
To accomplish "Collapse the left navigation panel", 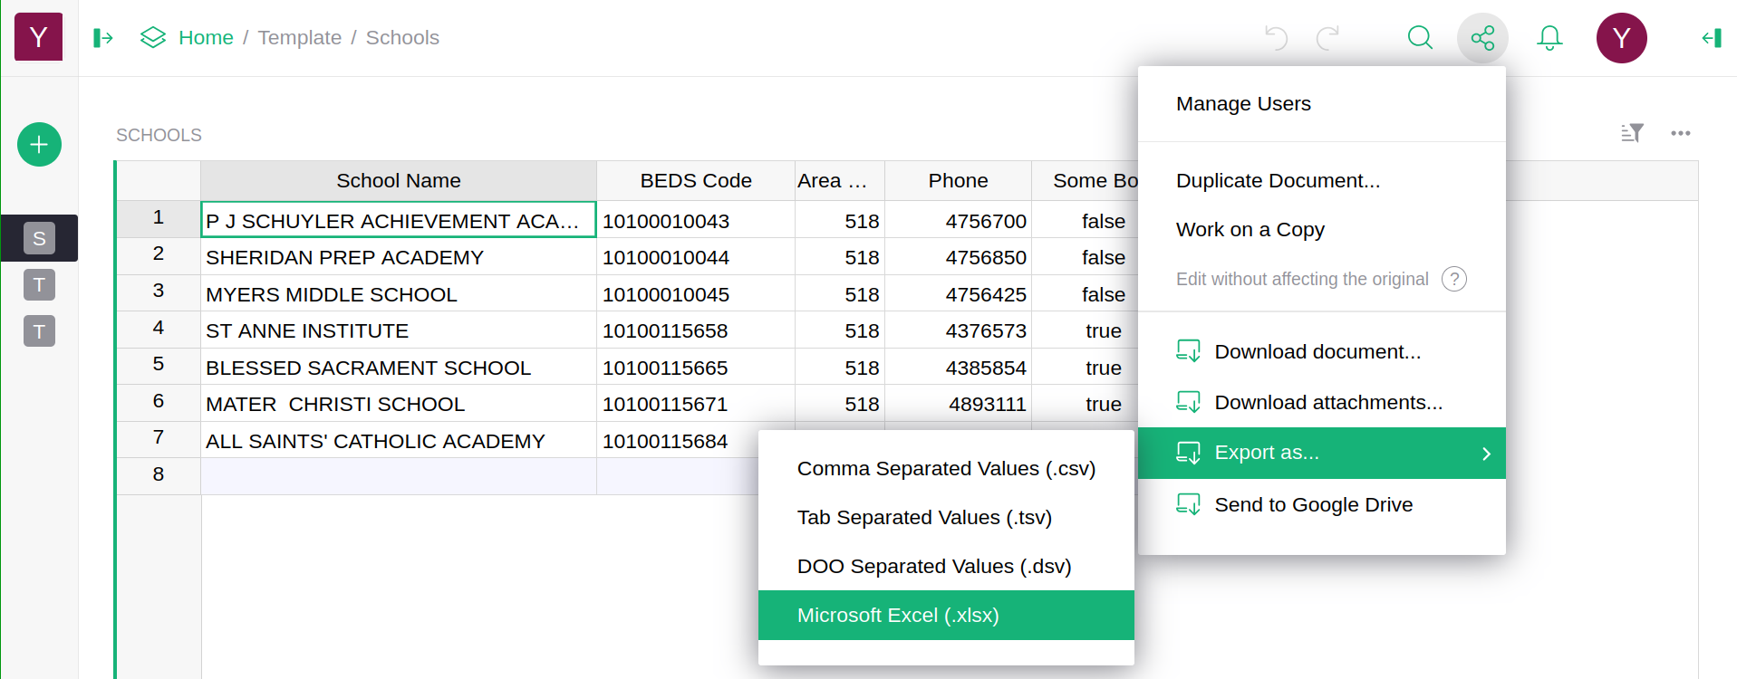I will 103,38.
